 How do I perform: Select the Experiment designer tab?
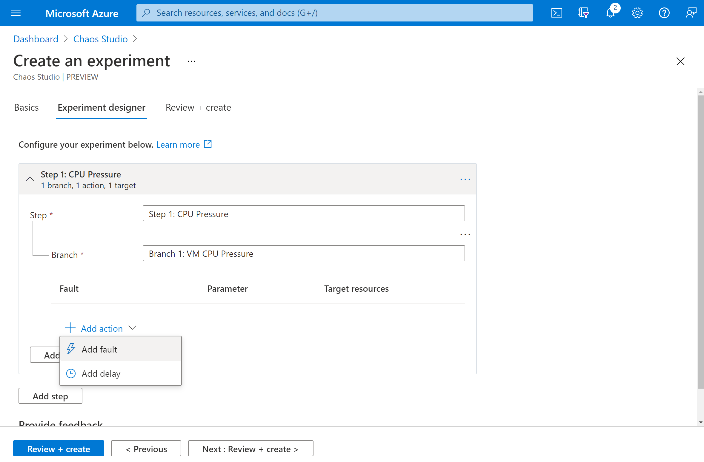(x=101, y=107)
